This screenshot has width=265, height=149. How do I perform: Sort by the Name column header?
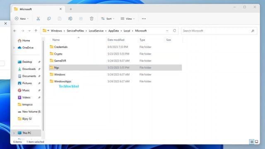pos(56,40)
